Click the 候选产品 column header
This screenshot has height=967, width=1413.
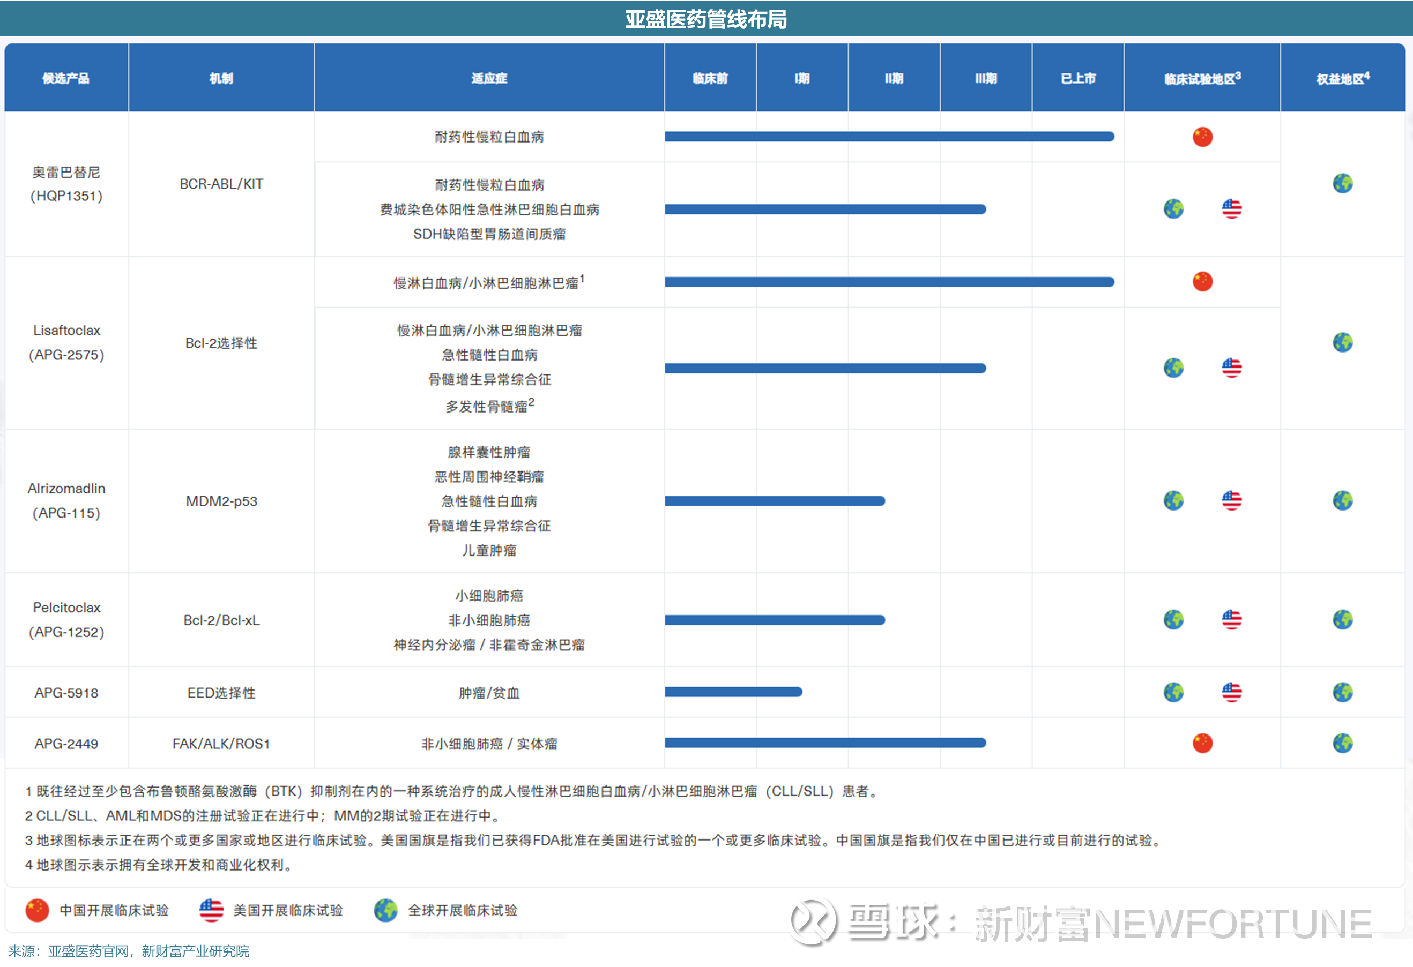(x=65, y=78)
